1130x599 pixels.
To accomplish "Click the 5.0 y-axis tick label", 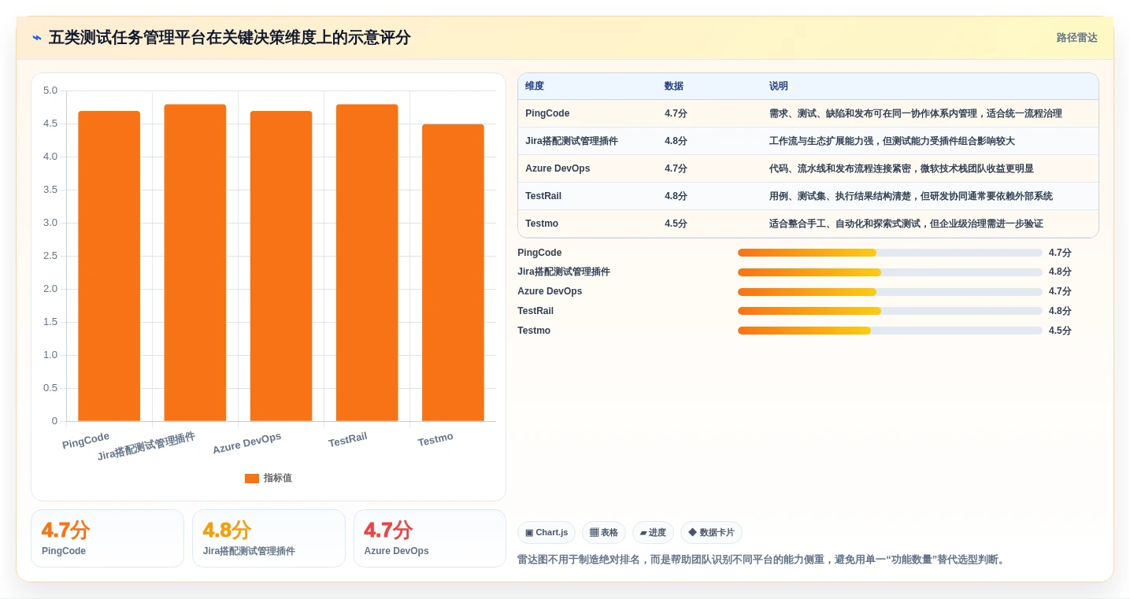I will point(50,91).
